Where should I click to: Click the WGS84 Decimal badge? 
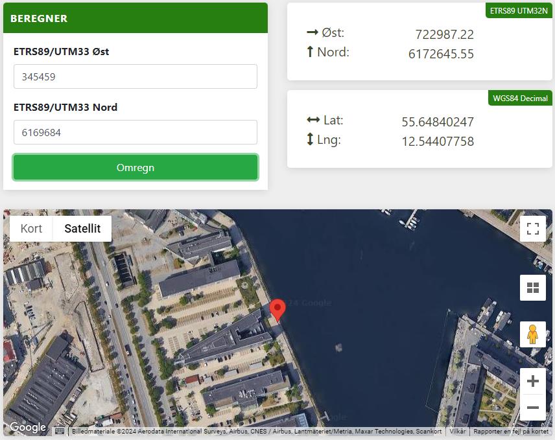click(520, 98)
